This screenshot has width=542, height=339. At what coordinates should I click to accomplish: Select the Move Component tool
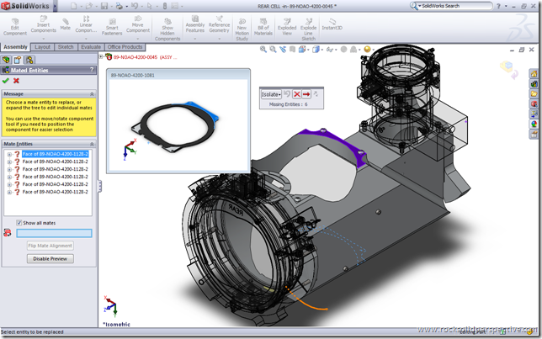click(x=137, y=24)
